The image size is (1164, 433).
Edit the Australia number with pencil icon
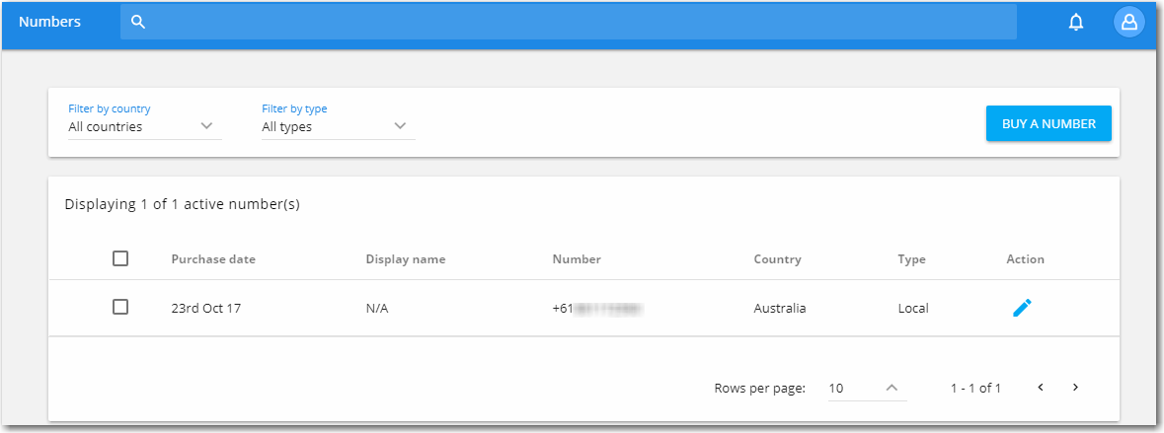coord(1022,308)
